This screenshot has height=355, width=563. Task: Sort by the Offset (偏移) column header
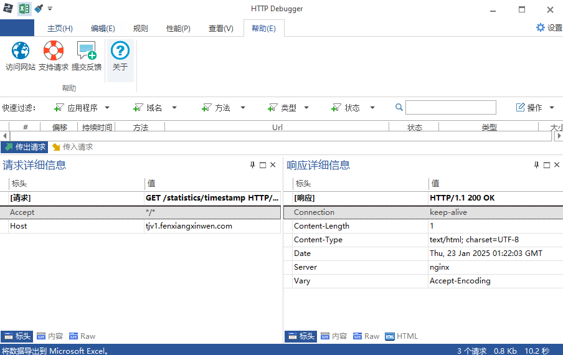point(59,126)
